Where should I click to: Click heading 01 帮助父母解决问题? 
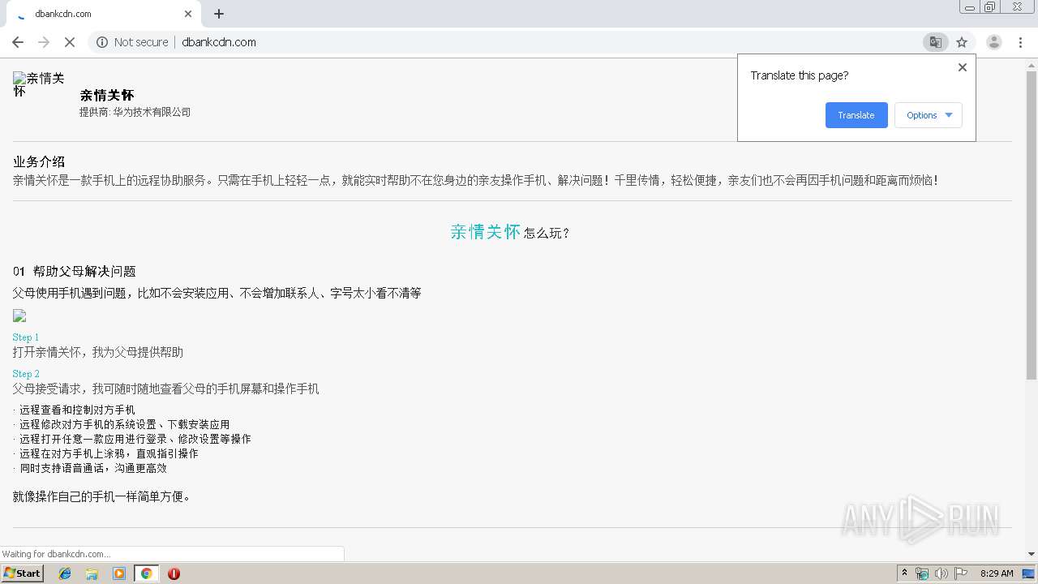coord(75,271)
